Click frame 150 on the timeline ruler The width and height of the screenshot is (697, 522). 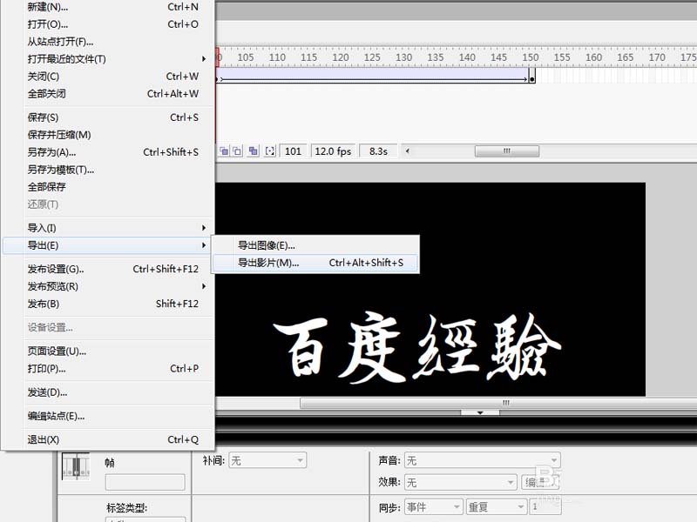click(x=531, y=57)
